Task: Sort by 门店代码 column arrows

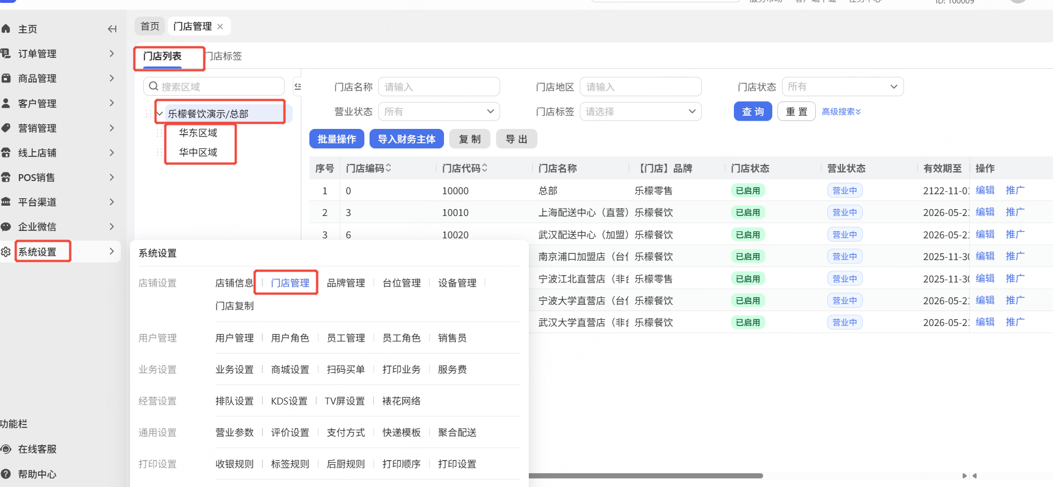Action: pos(485,168)
